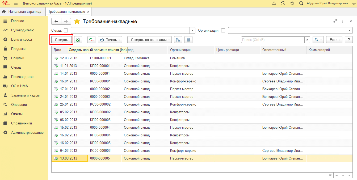Click the notifications bell icon

274,3
